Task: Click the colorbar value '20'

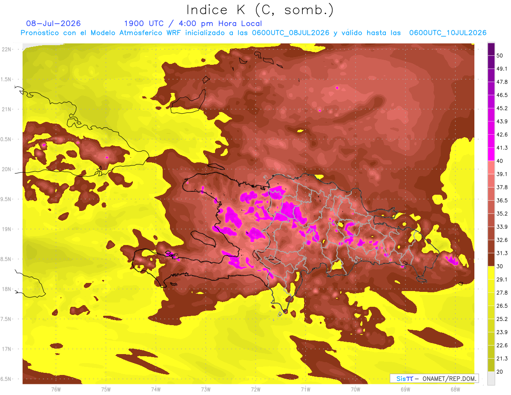Action: point(500,372)
